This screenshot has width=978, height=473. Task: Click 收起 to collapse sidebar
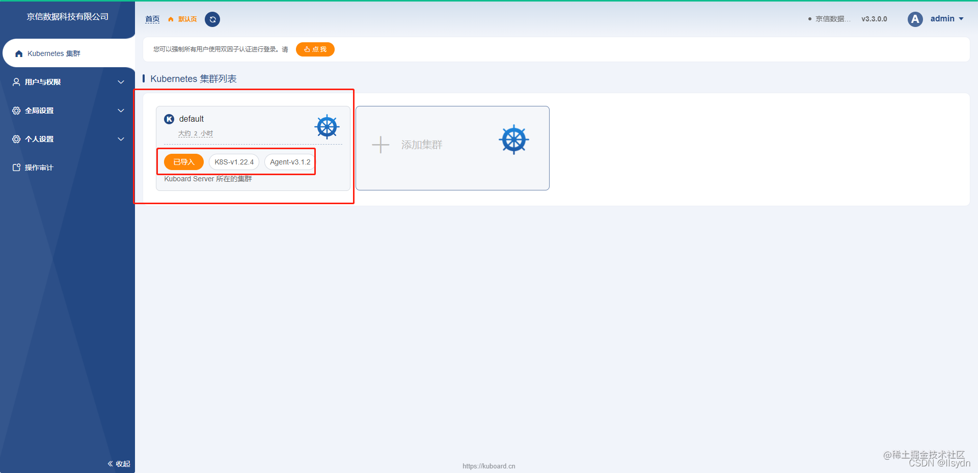tap(123, 464)
